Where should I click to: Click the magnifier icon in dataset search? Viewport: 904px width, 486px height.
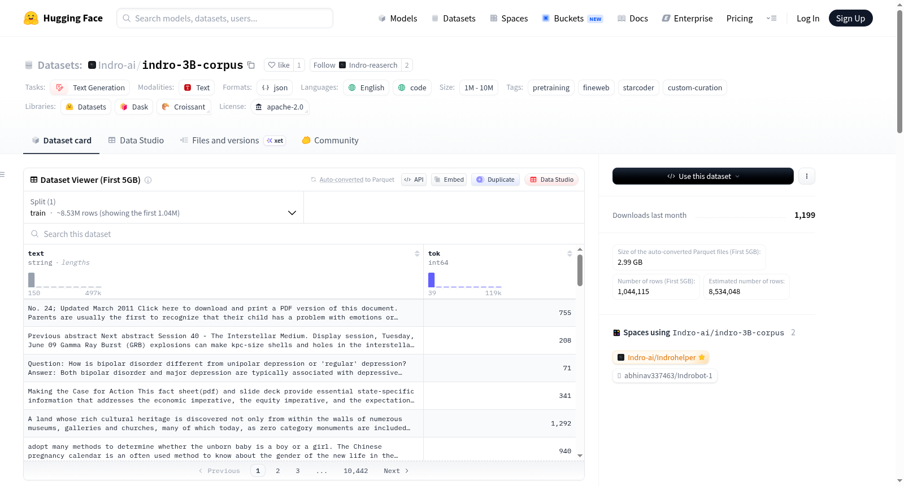[35, 234]
